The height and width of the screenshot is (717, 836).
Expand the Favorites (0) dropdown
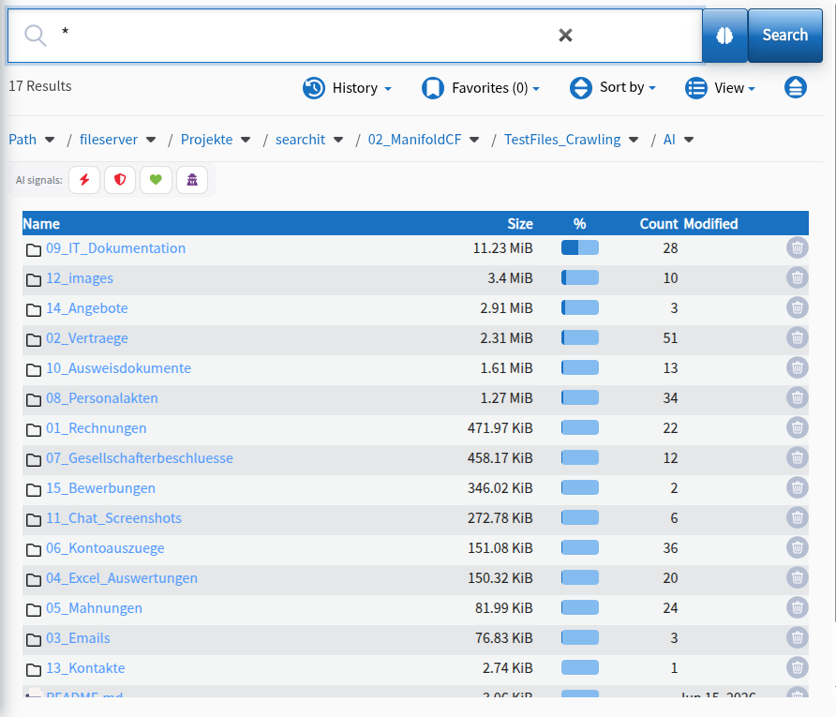(481, 88)
